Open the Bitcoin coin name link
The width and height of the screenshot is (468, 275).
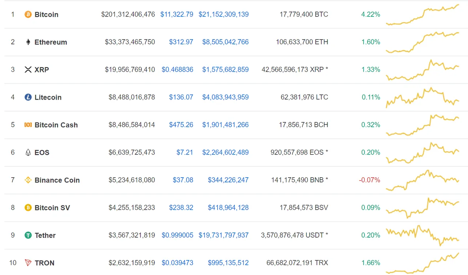(46, 15)
